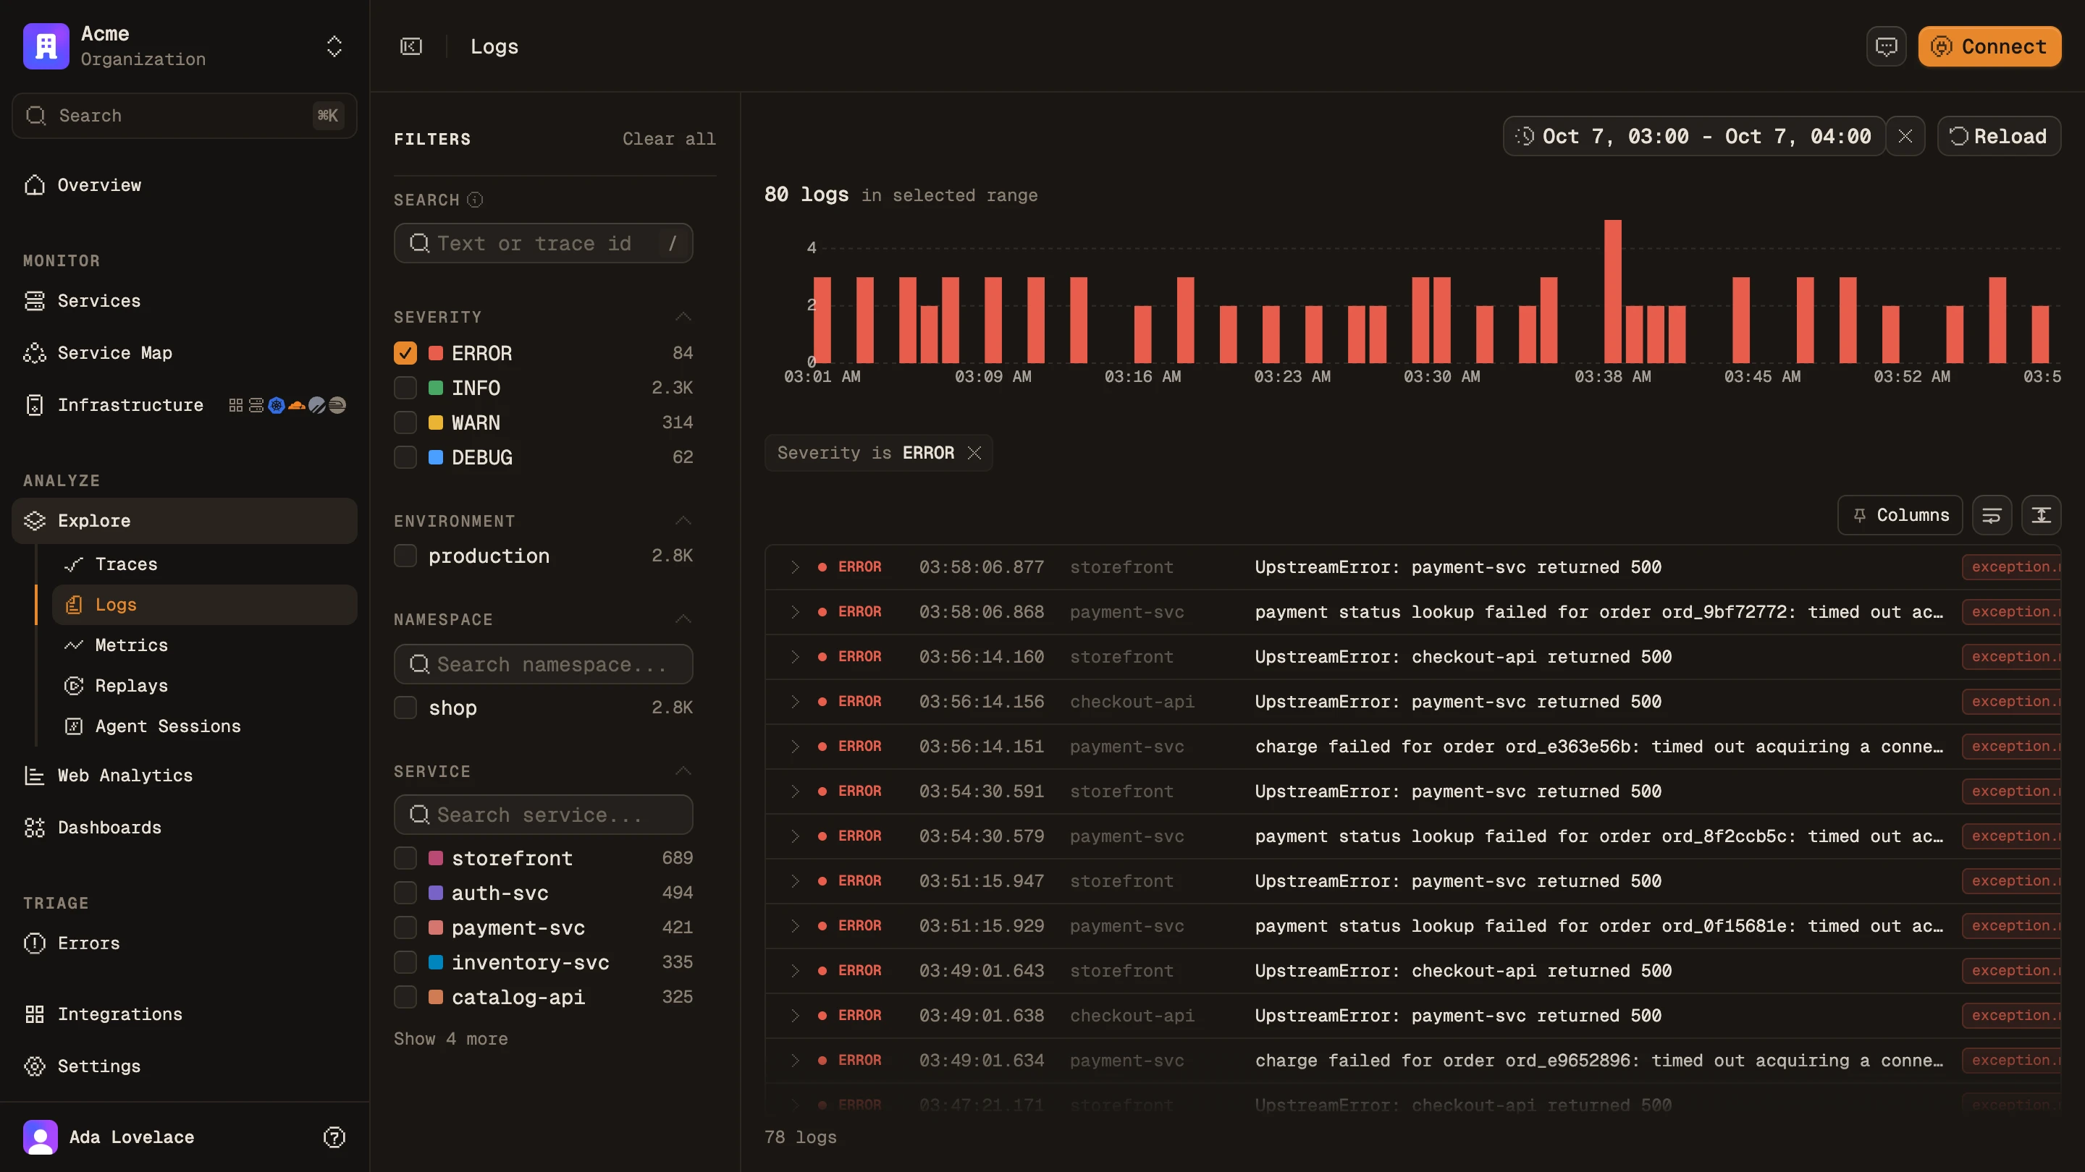Check the shop namespace checkbox
2085x1172 pixels.
405,708
